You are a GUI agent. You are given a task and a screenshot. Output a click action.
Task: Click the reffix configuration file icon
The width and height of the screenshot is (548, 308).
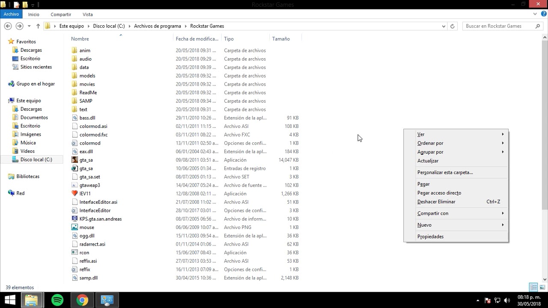pos(74,269)
